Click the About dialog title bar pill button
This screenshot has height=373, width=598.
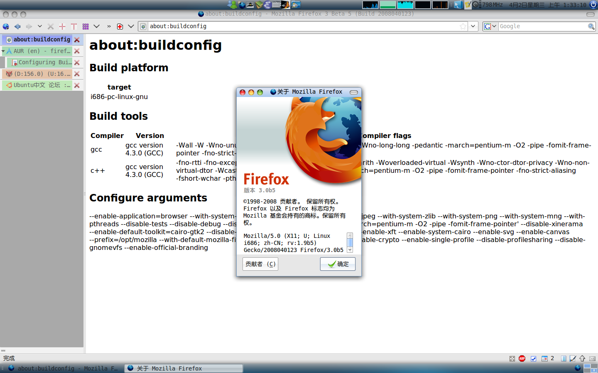tap(354, 92)
